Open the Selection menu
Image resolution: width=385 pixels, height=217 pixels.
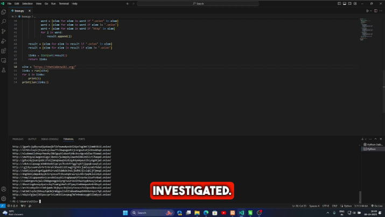(27, 3)
